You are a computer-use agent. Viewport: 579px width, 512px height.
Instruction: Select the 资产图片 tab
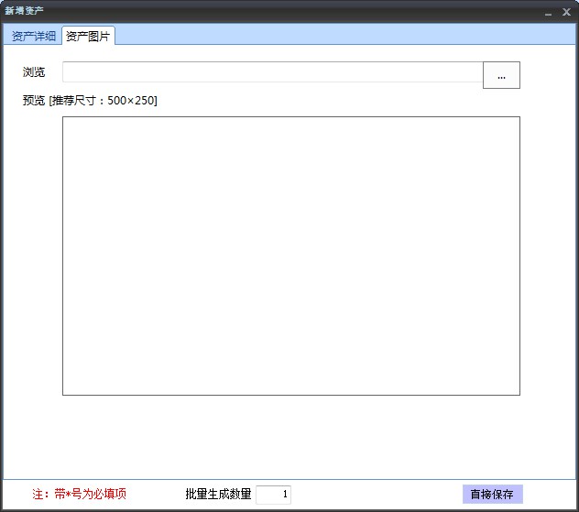click(x=88, y=36)
